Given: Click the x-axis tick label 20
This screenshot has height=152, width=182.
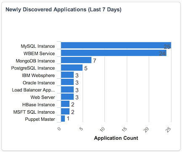Looking at the screenshot, I should 146,129.
